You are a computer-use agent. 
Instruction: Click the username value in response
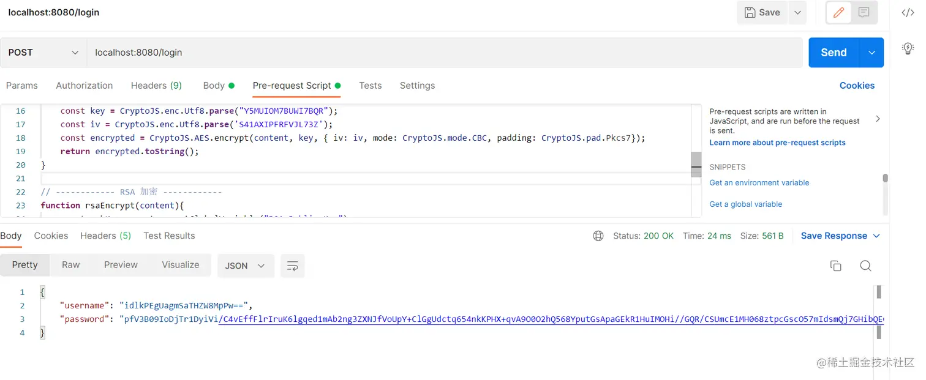186,305
